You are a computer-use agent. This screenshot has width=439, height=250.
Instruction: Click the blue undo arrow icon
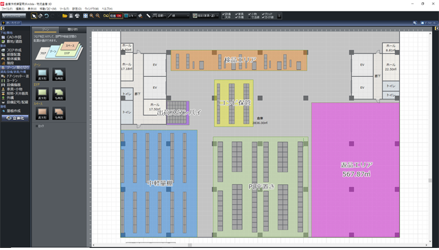pos(47,16)
